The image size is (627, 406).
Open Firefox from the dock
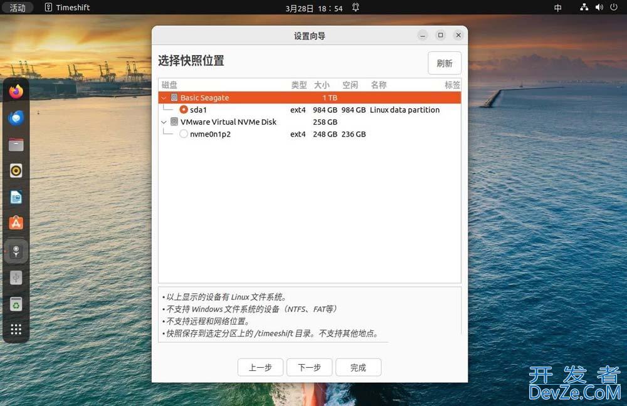point(16,91)
